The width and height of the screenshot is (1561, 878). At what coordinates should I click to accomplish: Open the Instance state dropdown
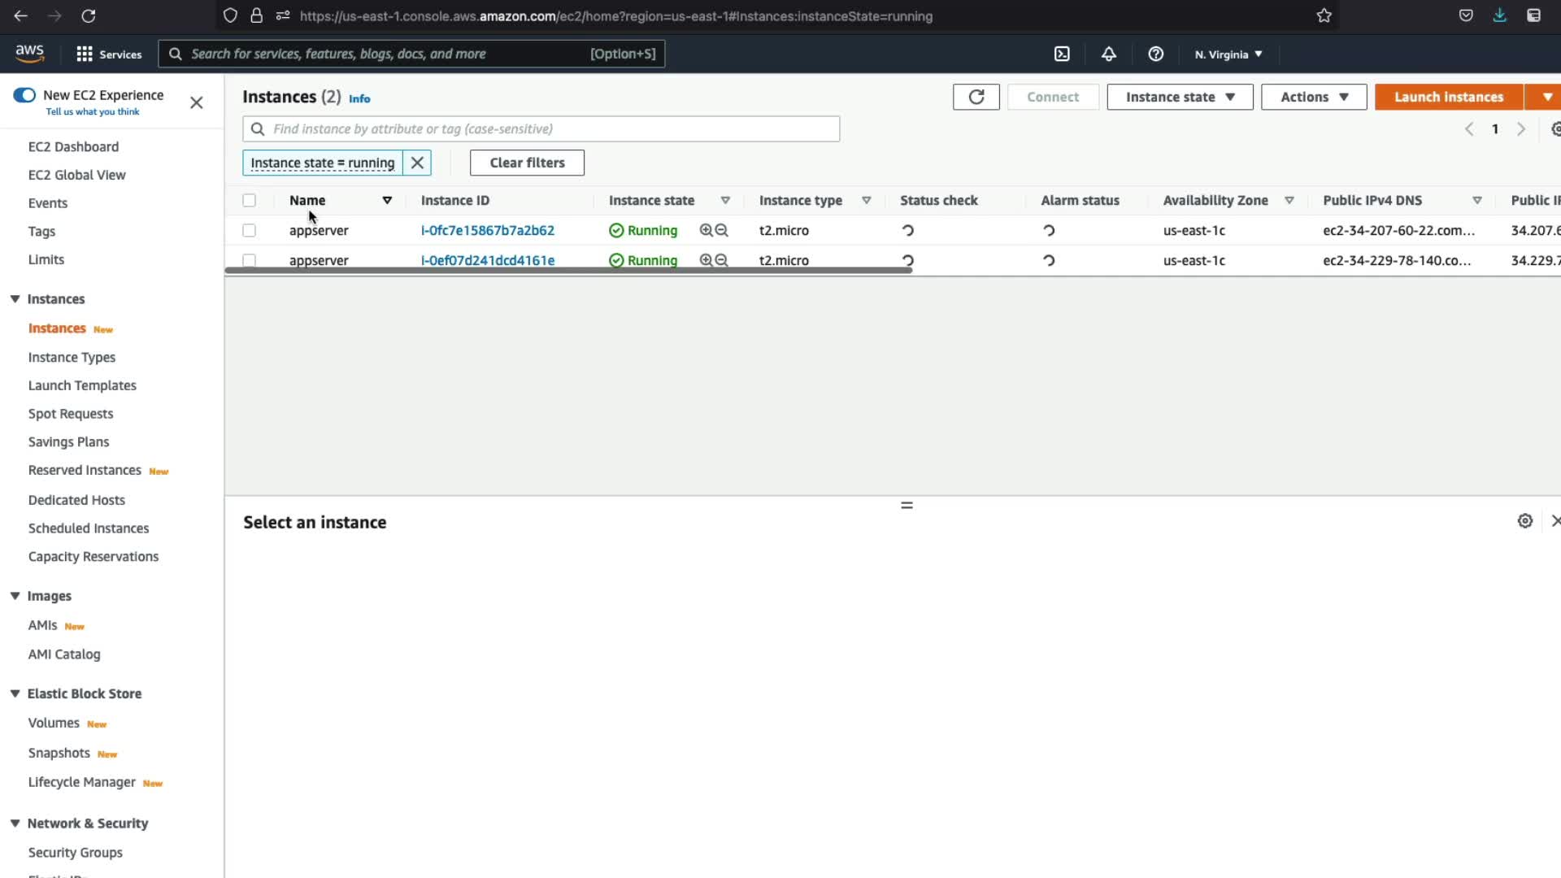coord(1179,97)
